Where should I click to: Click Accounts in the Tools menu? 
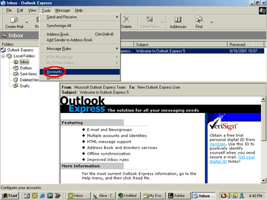tap(80, 72)
